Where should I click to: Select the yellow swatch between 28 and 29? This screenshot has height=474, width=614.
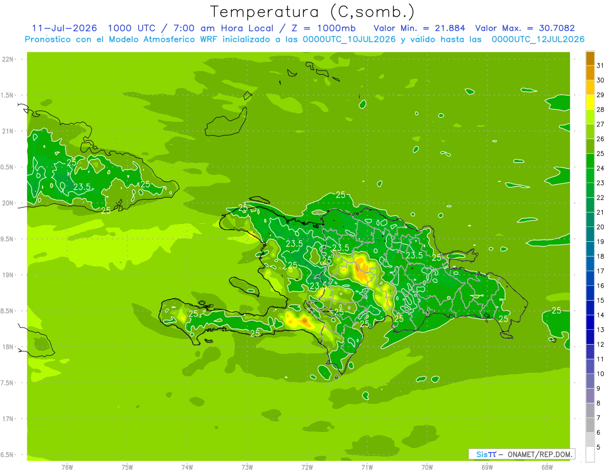590,102
